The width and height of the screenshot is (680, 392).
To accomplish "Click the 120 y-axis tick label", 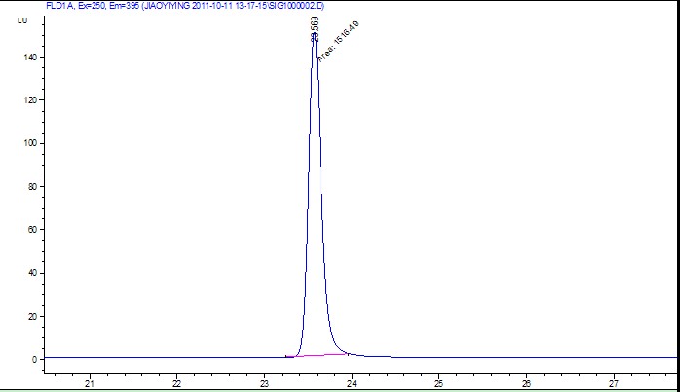I will tap(30, 100).
